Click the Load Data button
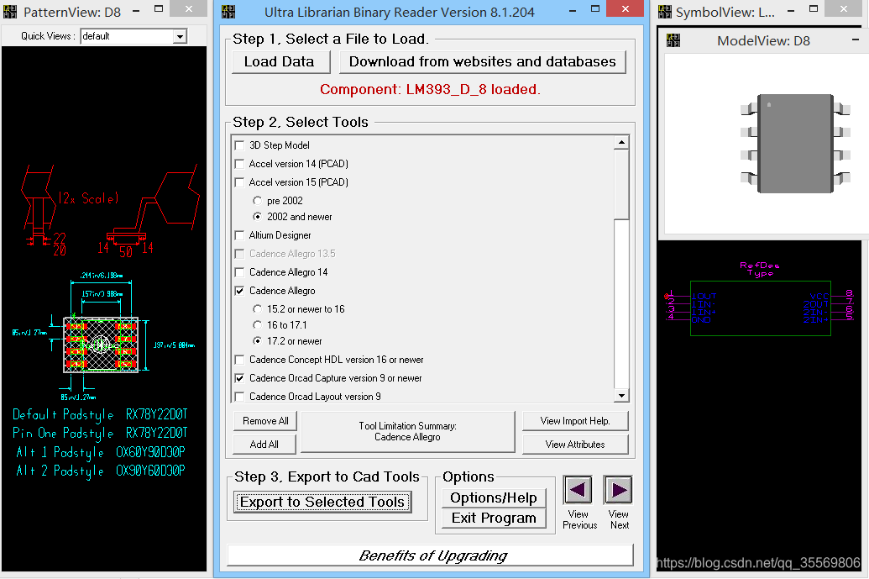 click(280, 61)
